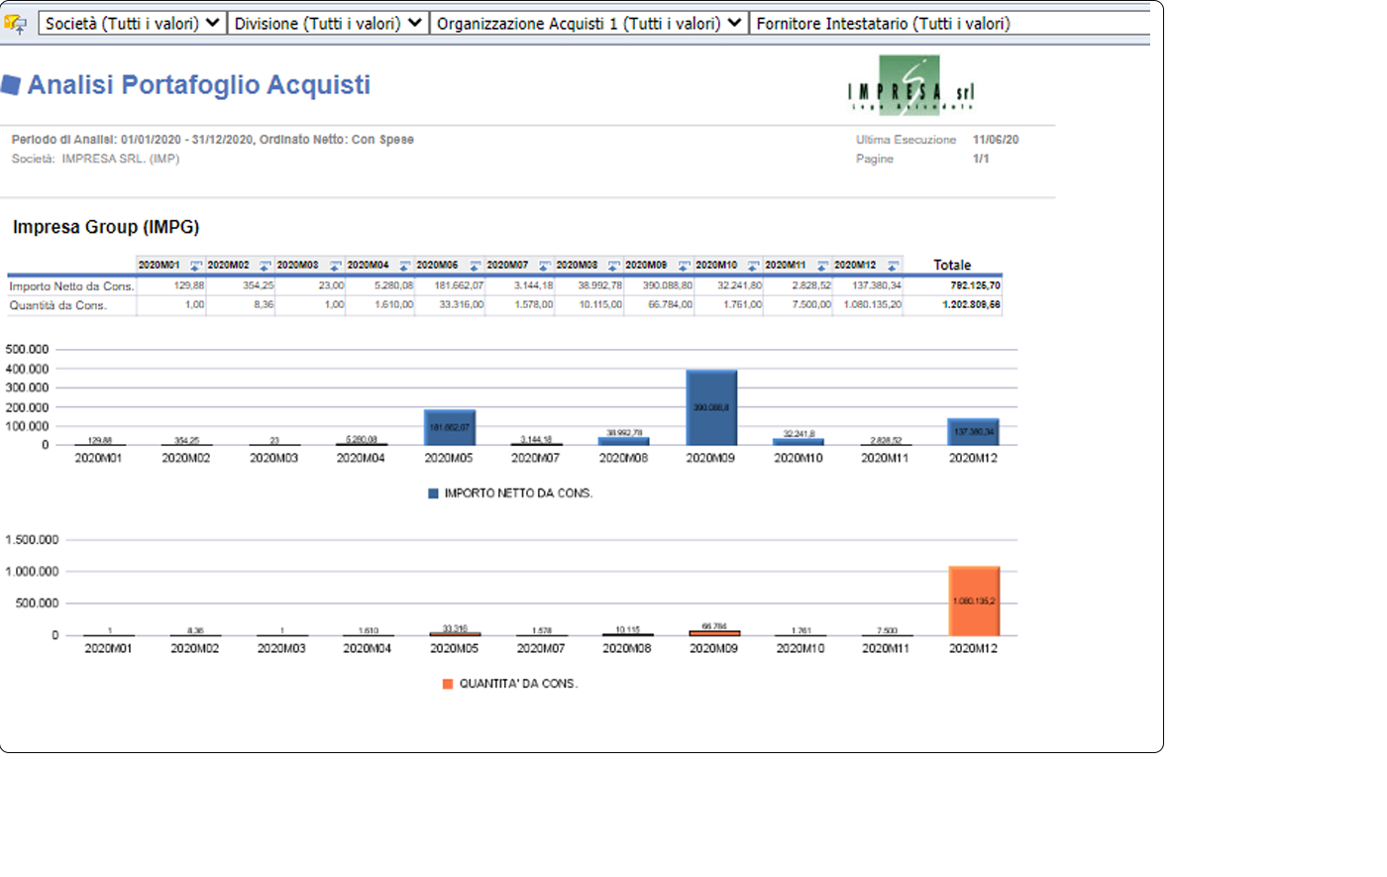Viewport: 1387px width, 877px height.
Task: Click the blue 2020M09 bar in the Importo chart
Action: pyautogui.click(x=711, y=407)
